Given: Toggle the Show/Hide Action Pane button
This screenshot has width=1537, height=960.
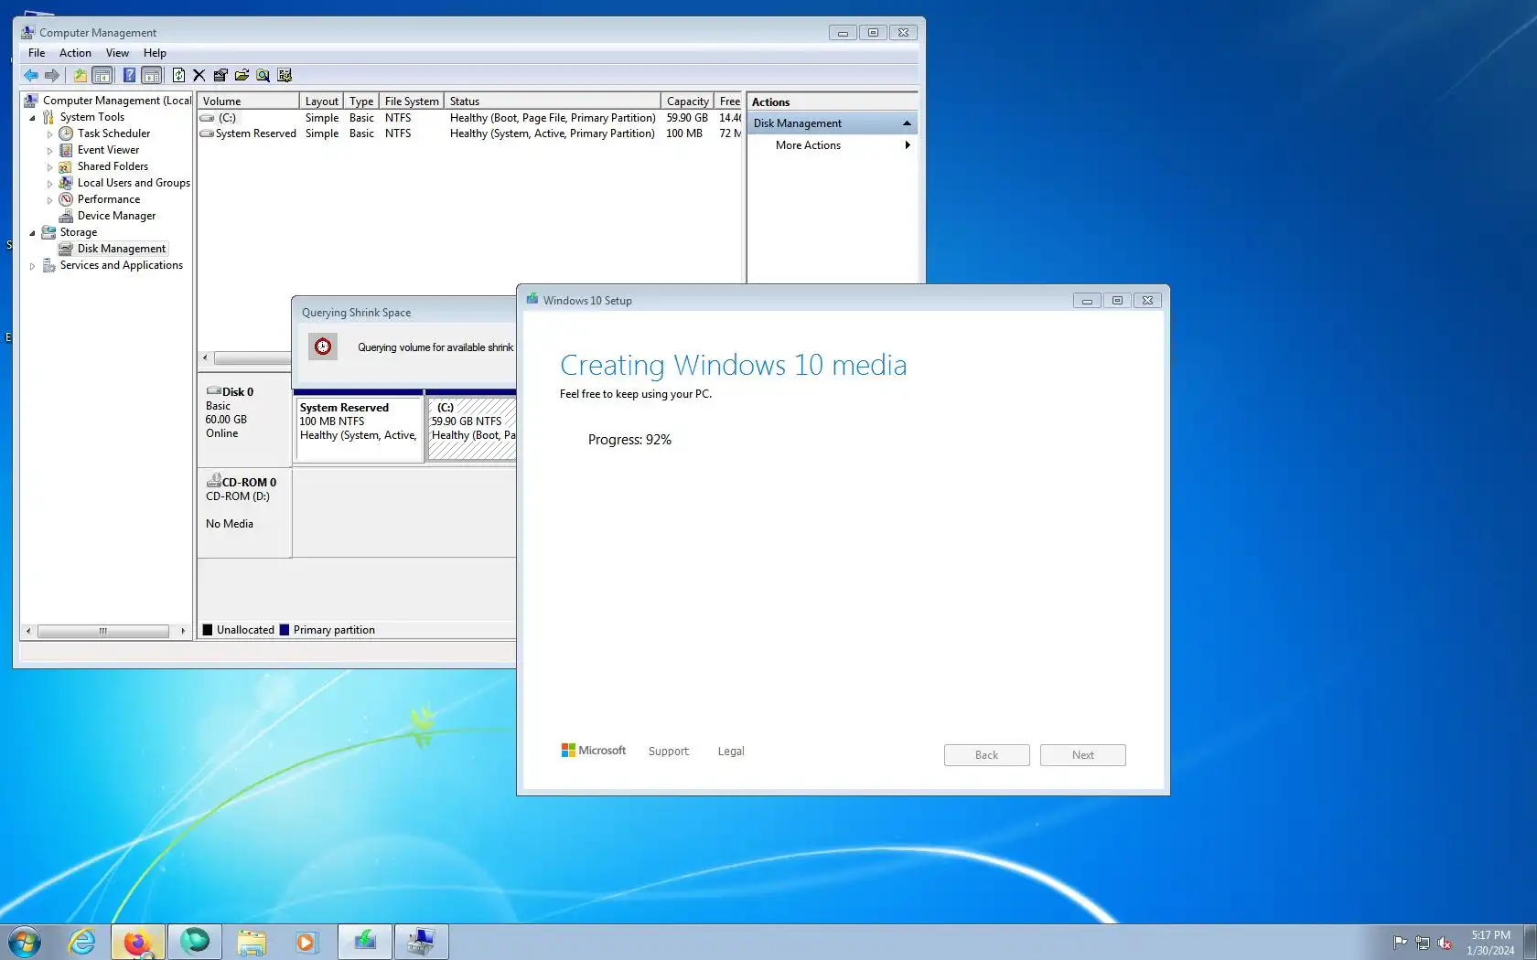Looking at the screenshot, I should click(152, 75).
